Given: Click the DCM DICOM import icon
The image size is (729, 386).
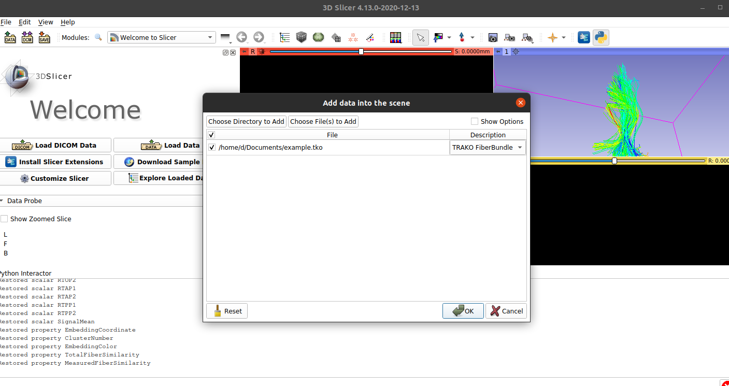Looking at the screenshot, I should (x=26, y=37).
